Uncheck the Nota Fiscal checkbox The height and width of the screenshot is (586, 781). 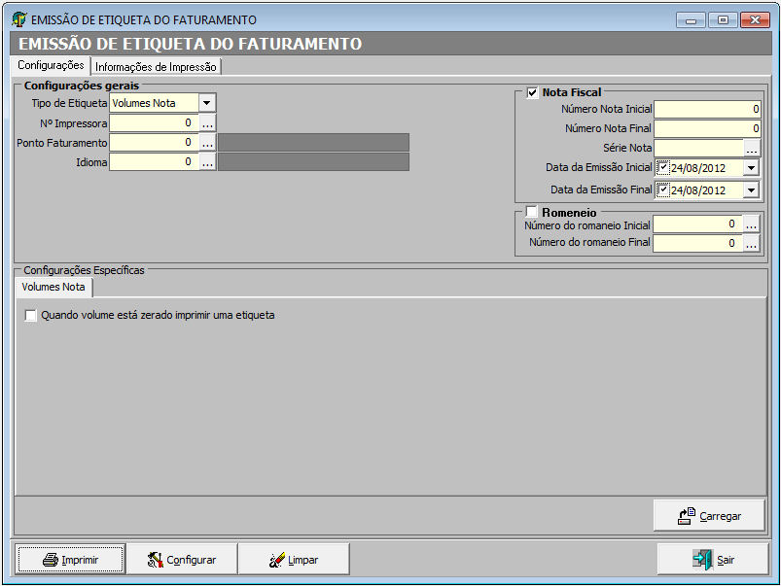pyautogui.click(x=532, y=92)
